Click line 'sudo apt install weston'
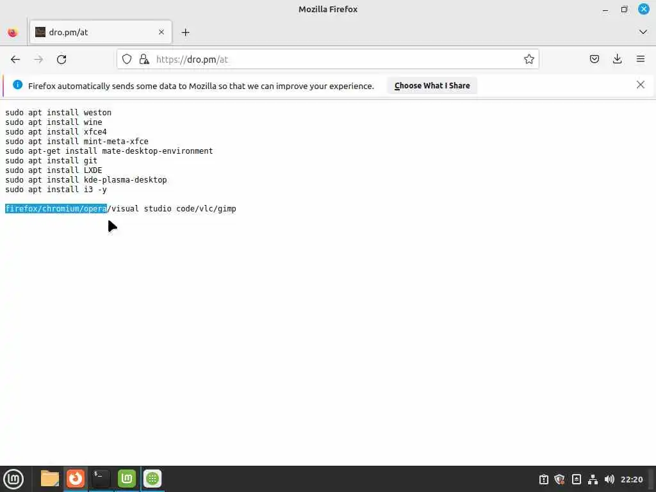656x492 pixels. click(x=58, y=113)
